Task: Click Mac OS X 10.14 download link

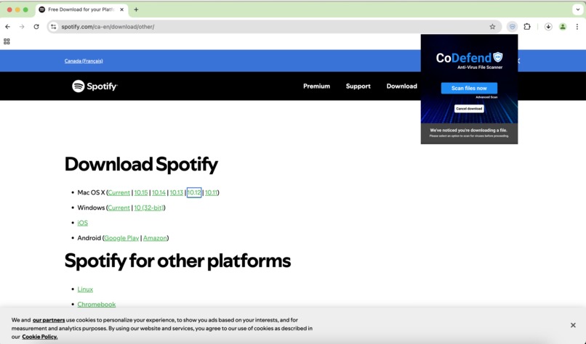Action: (x=158, y=192)
